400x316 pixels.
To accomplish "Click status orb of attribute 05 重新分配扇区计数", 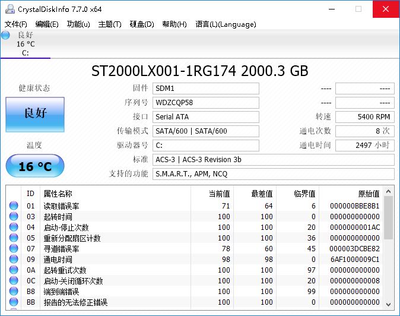I will pos(14,238).
